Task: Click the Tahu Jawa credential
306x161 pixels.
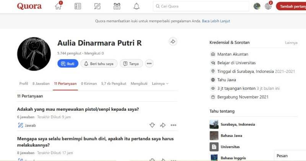Action: pyautogui.click(x=226, y=80)
